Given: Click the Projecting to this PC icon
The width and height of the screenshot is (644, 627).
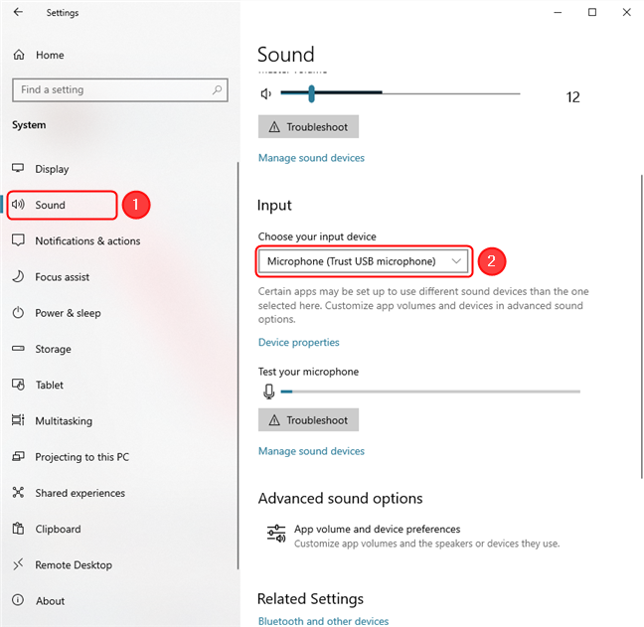Looking at the screenshot, I should pyautogui.click(x=18, y=456).
